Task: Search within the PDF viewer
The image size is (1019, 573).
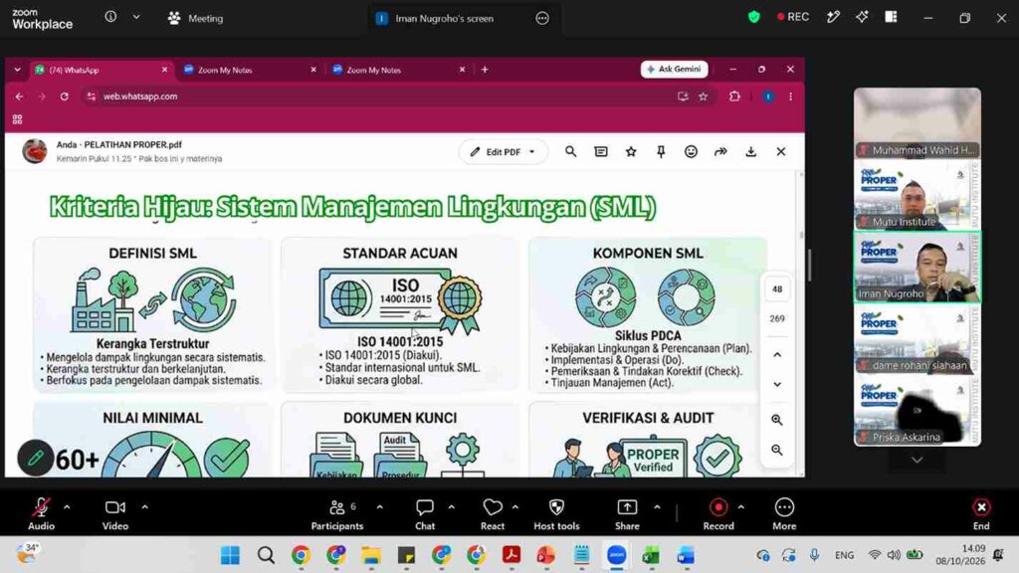Action: click(570, 151)
